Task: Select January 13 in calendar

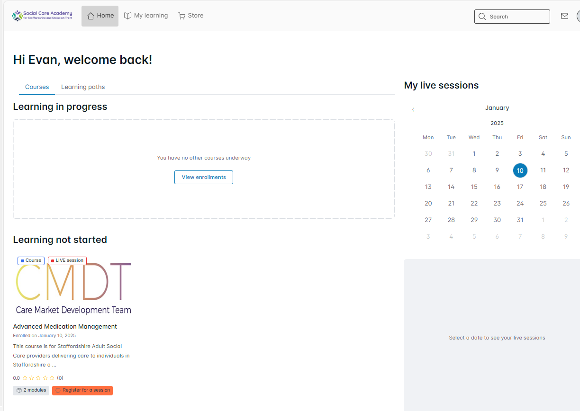Action: (x=428, y=187)
